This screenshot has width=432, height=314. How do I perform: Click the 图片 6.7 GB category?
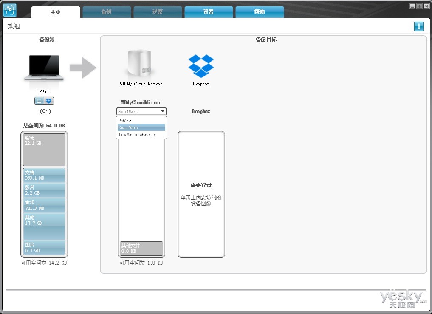(44, 248)
